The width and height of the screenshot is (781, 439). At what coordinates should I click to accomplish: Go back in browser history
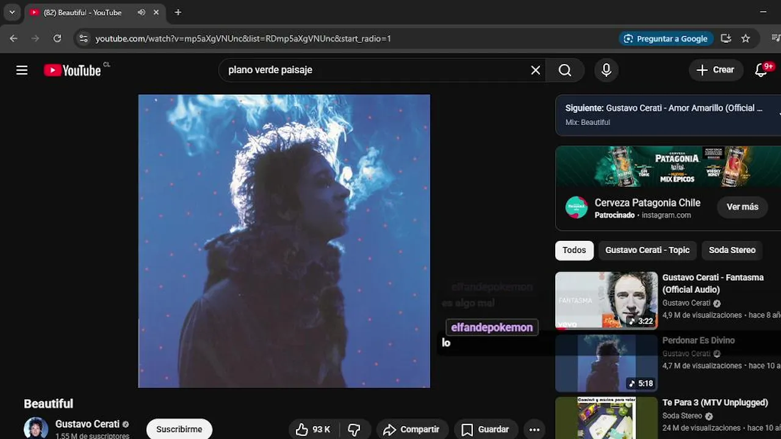pyautogui.click(x=13, y=38)
